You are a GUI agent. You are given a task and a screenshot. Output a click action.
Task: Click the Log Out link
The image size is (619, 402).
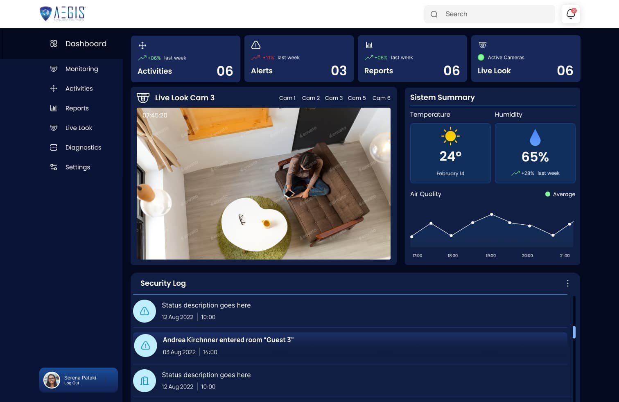click(72, 383)
